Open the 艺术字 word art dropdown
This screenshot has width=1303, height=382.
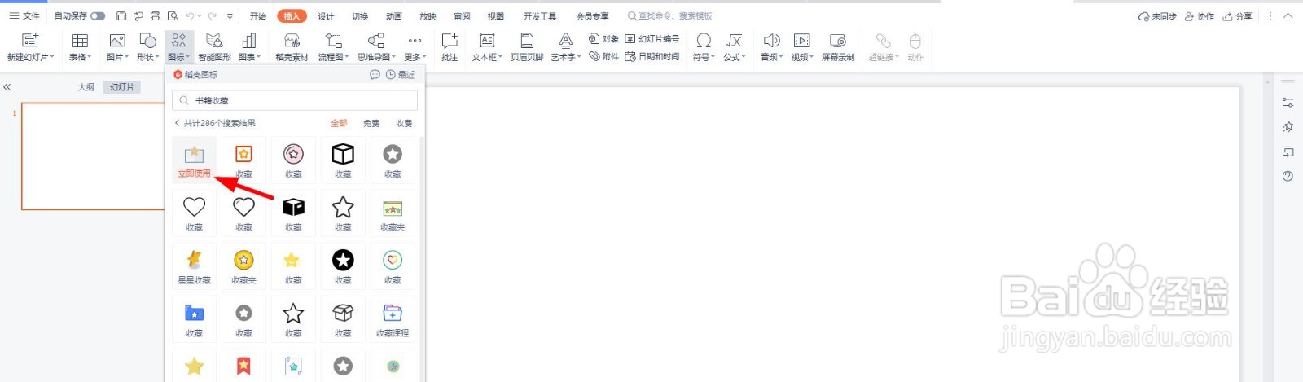pos(566,57)
